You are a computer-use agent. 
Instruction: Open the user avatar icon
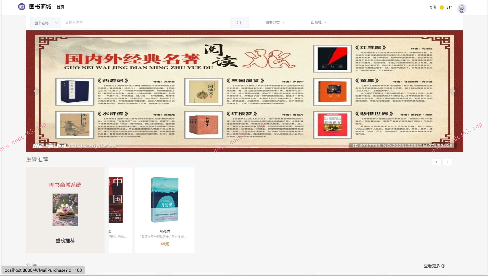[462, 8]
